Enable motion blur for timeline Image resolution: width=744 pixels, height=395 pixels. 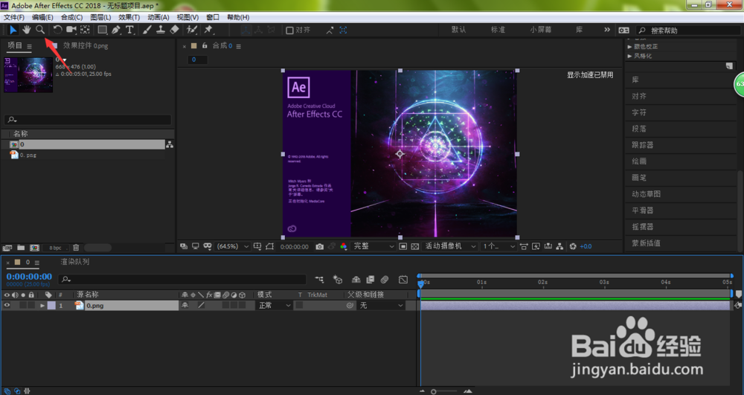click(385, 279)
